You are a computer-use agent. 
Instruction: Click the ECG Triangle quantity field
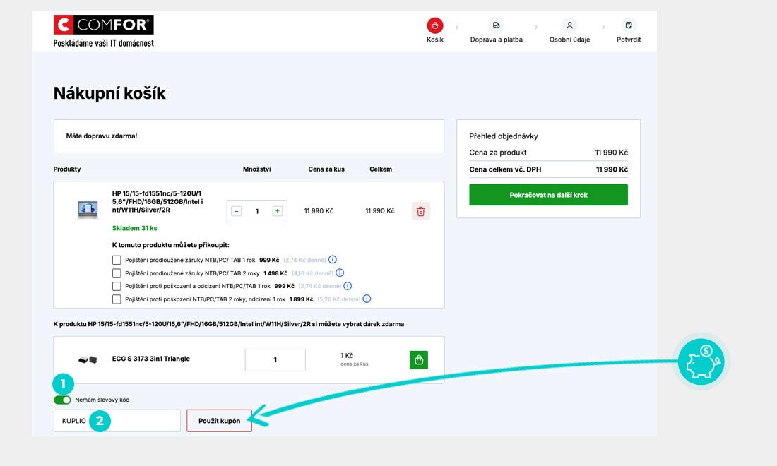275,359
